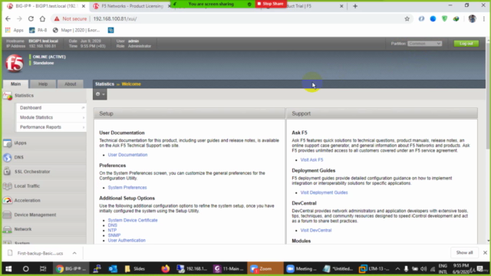Select the Dashboard menu item

[51, 107]
